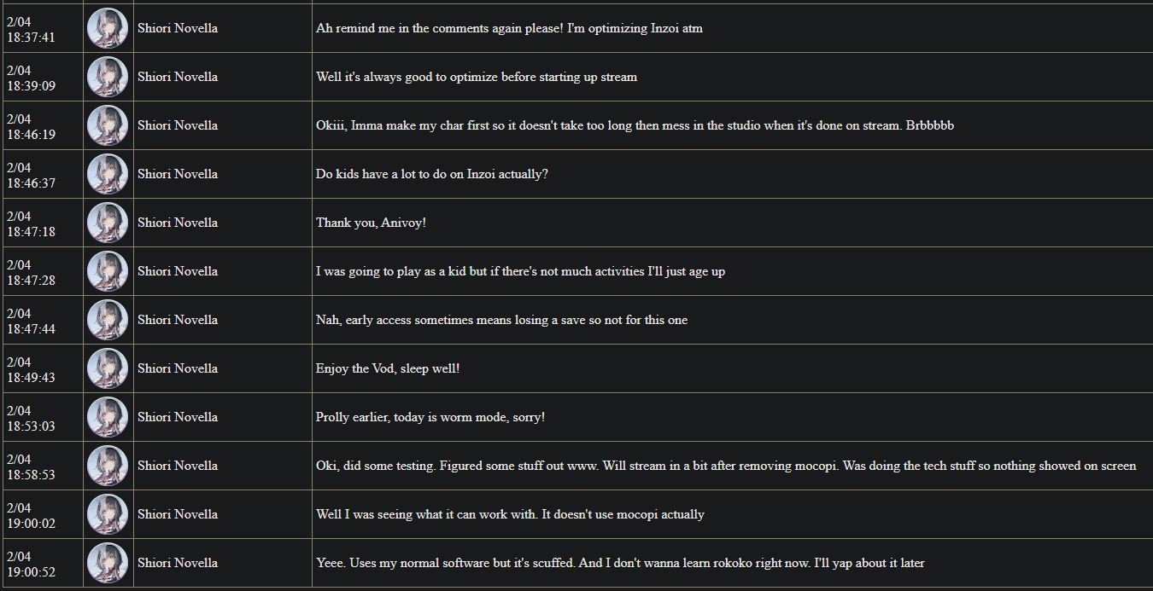Click the avatar beside 'Thank you, Anivoy!'
This screenshot has width=1153, height=591.
(108, 223)
